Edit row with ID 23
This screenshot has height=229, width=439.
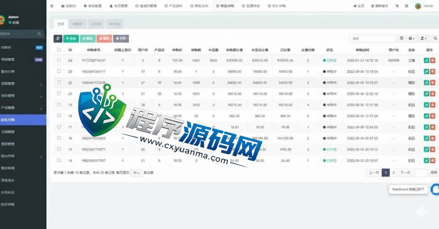point(427,71)
